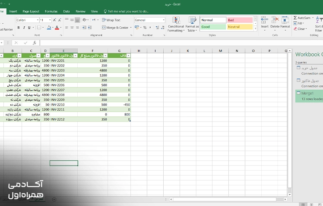
Task: Open filter dropdown in column G header
Action: pos(128,56)
